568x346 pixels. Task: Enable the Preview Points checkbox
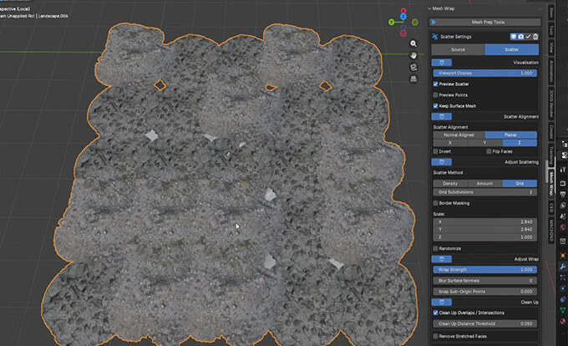coord(435,95)
